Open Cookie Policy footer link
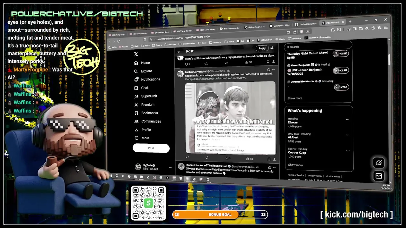The width and height of the screenshot is (406, 228). point(333,176)
